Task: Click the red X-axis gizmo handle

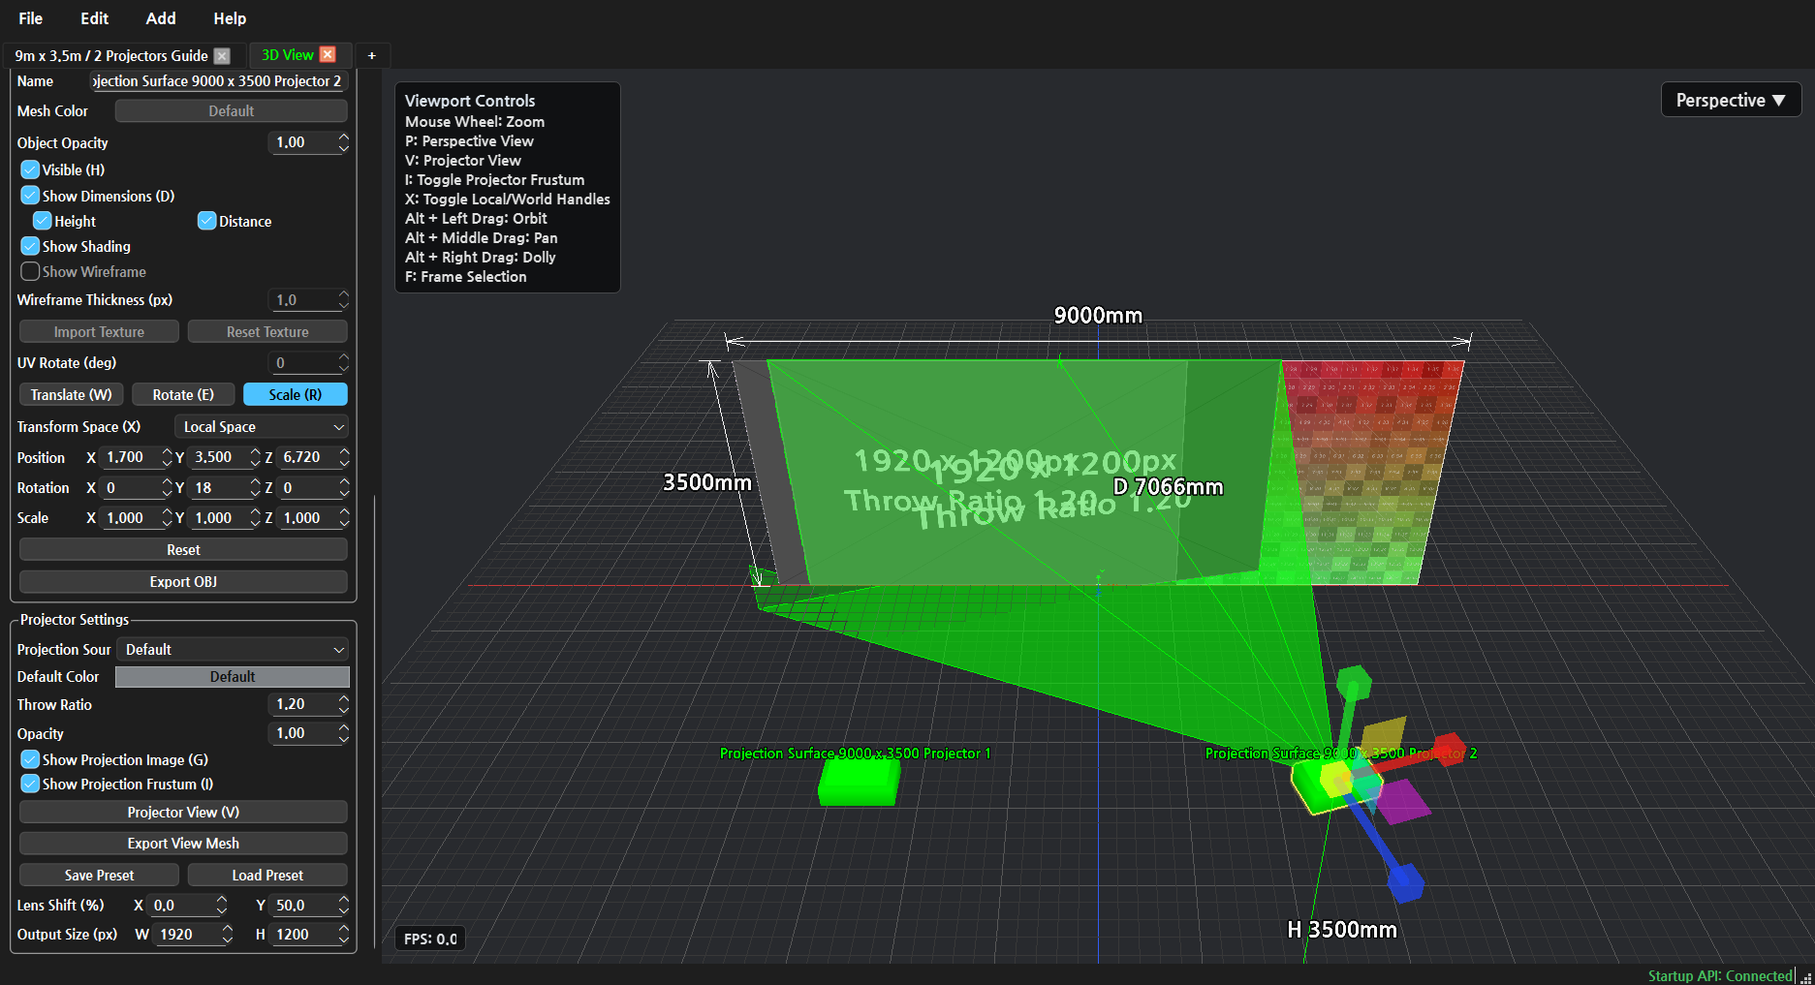Action: coord(1449,749)
